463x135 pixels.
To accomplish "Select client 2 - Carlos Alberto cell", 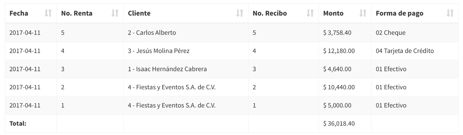I will [186, 33].
